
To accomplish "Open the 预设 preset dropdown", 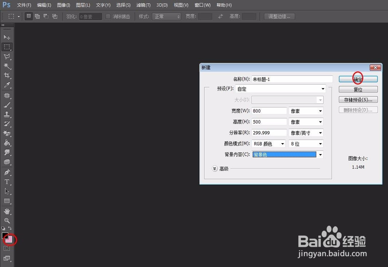I will tap(280, 89).
